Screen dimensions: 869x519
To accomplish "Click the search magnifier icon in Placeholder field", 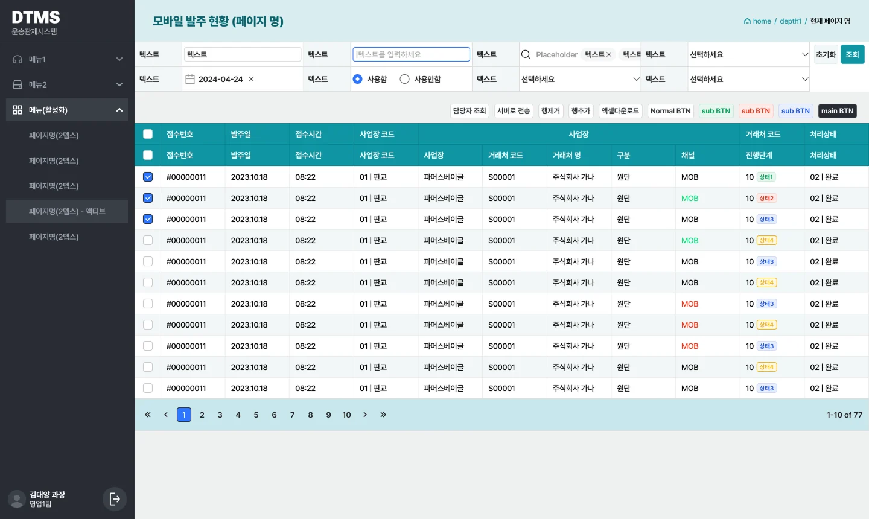I will pyautogui.click(x=526, y=54).
